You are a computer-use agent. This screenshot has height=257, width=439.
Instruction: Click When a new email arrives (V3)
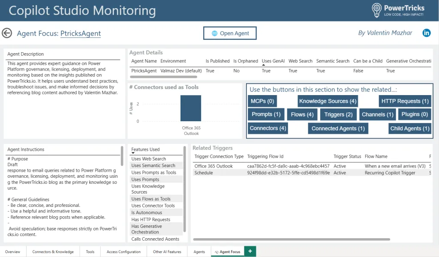click(x=395, y=166)
